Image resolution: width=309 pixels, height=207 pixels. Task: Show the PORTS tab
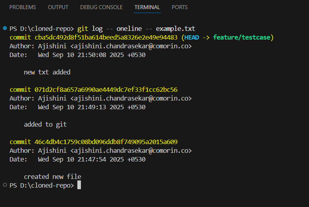click(180, 7)
